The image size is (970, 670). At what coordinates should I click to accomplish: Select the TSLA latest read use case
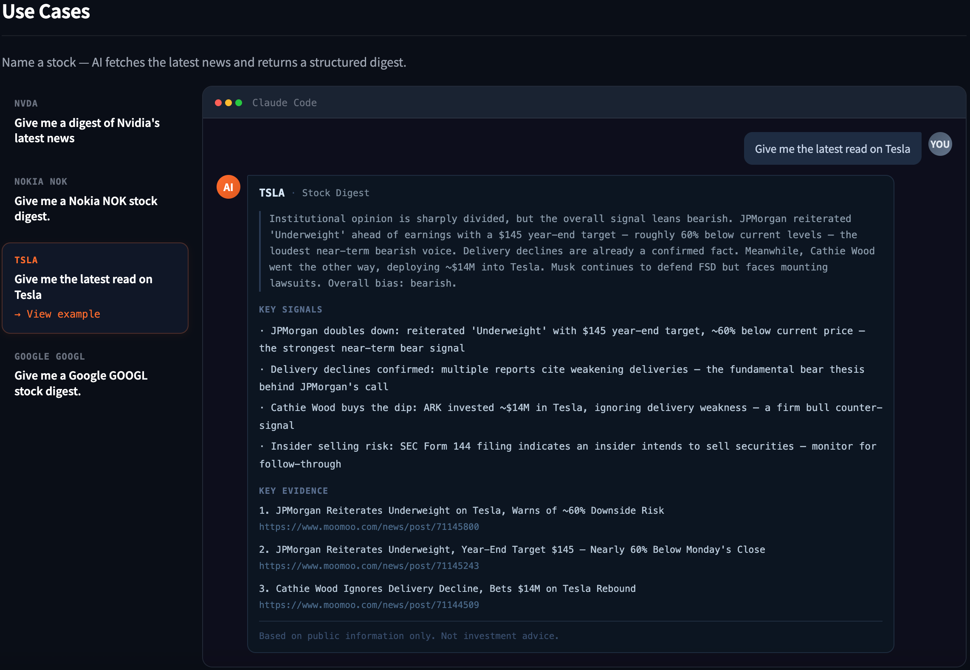coord(95,288)
